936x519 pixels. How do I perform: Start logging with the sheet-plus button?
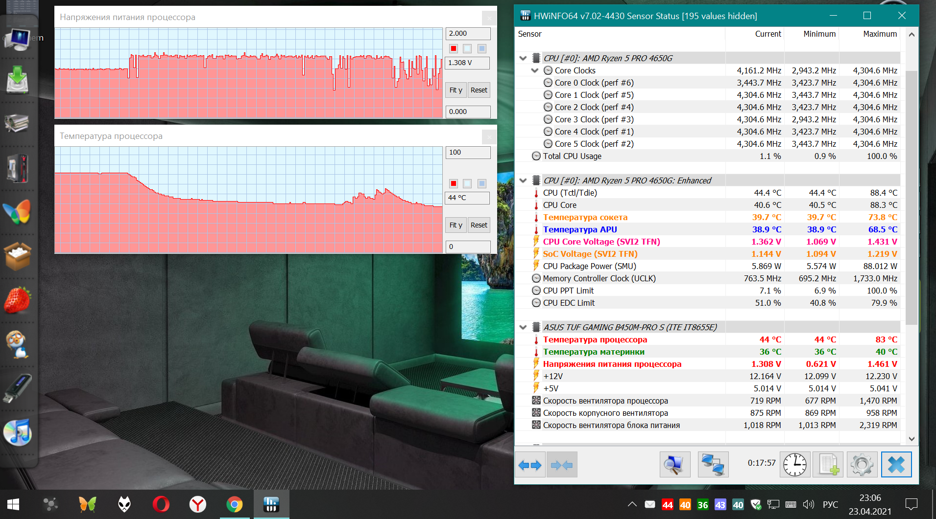pos(828,465)
